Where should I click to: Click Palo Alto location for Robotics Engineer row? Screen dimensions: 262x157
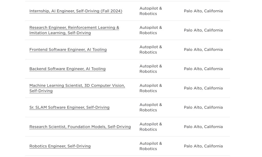pos(203,146)
